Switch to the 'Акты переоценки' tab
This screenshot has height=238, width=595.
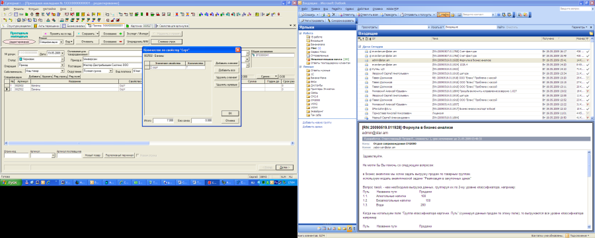47,26
